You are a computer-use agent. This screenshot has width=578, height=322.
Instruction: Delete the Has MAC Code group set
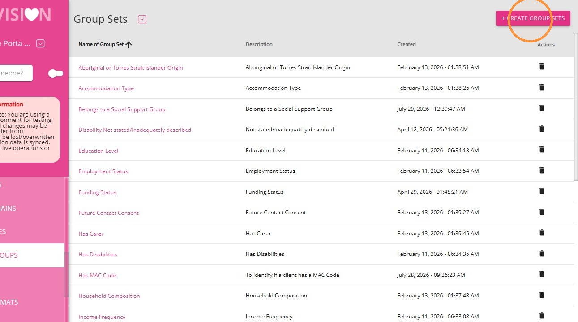point(542,274)
